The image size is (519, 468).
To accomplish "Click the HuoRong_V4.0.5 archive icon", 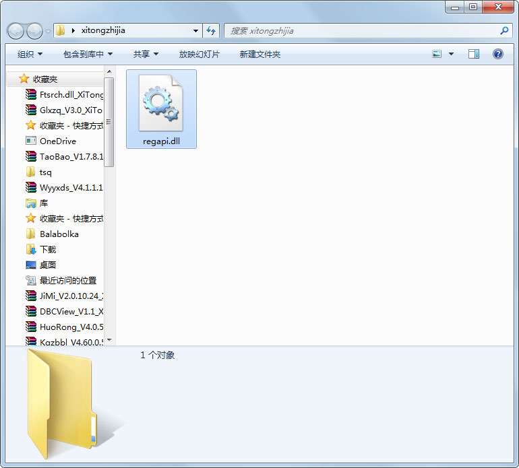I will [x=31, y=327].
